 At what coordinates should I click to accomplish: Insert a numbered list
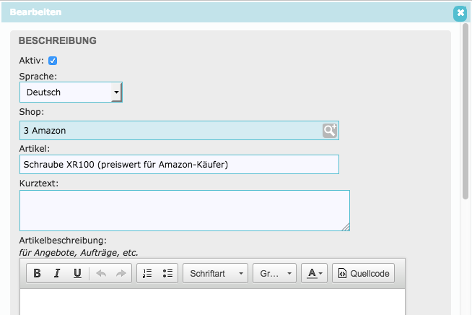tap(147, 273)
